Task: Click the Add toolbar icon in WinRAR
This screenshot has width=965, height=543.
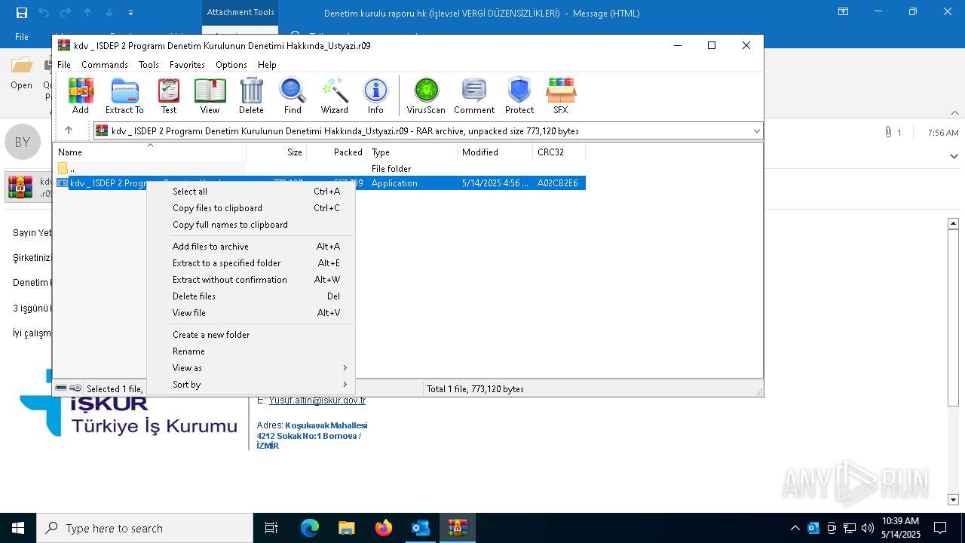Action: point(81,96)
